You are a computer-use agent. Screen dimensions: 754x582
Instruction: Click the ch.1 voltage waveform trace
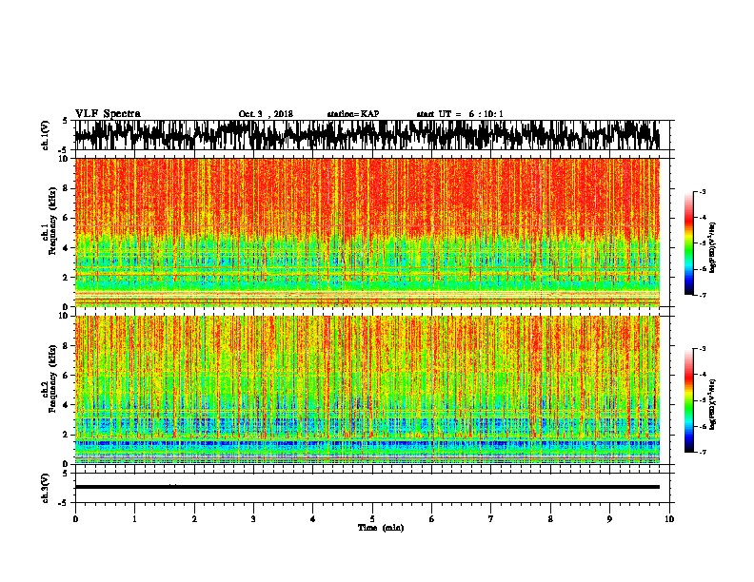[x=367, y=135]
